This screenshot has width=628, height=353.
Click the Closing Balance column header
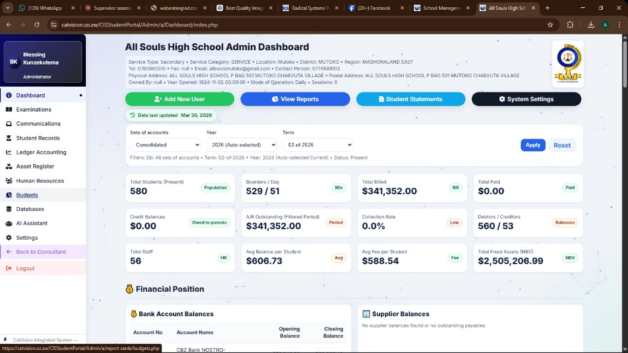coord(333,332)
